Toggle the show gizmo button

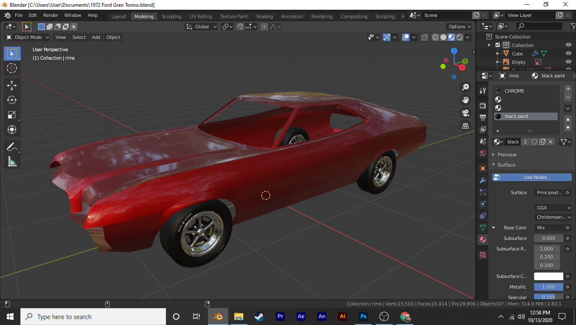[387, 37]
